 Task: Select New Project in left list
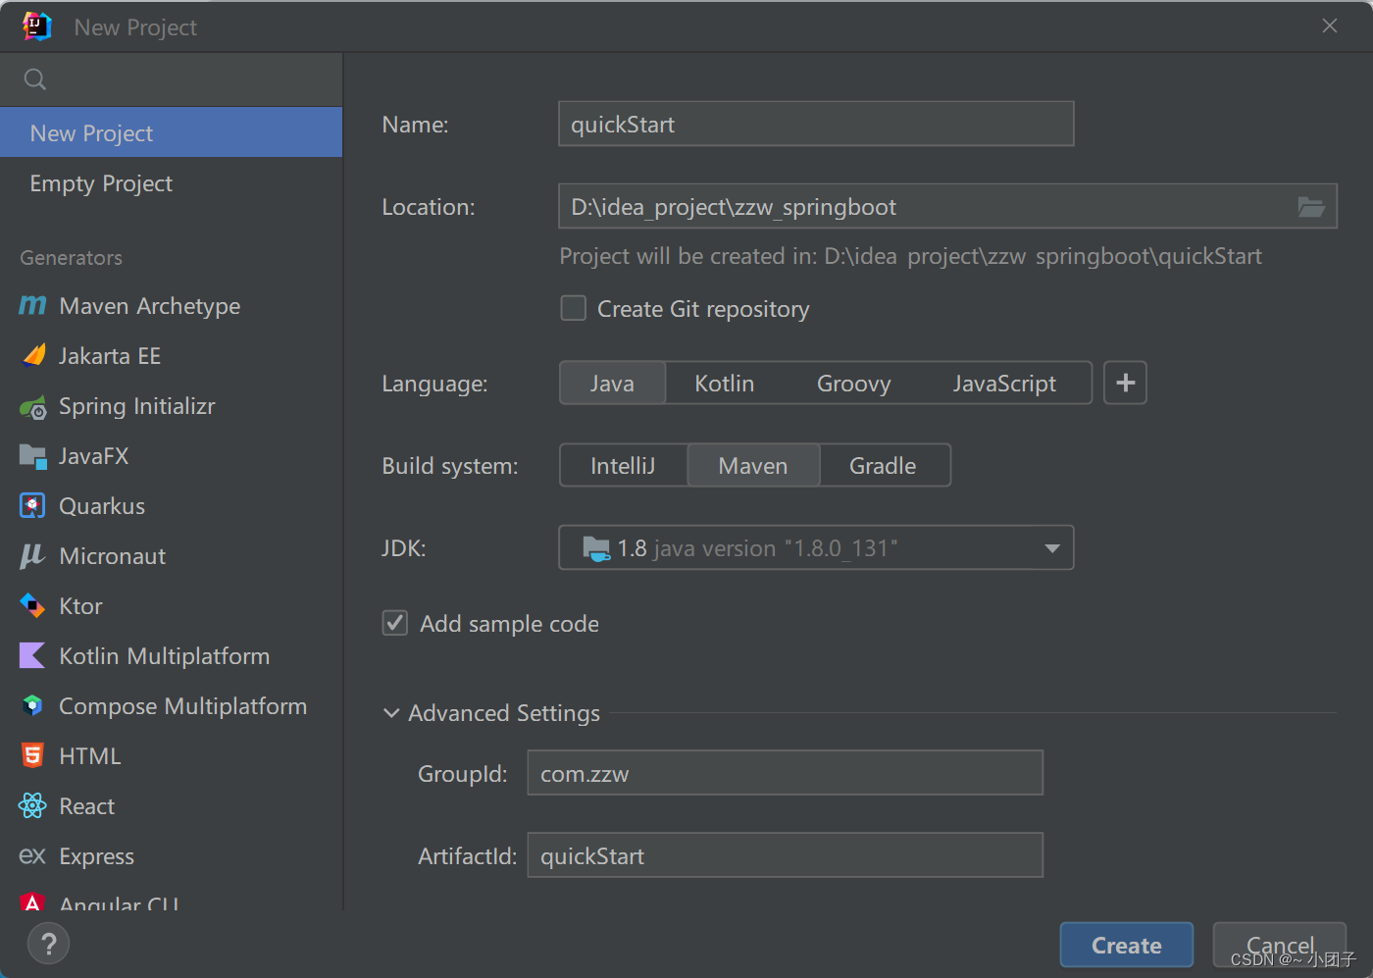point(172,132)
